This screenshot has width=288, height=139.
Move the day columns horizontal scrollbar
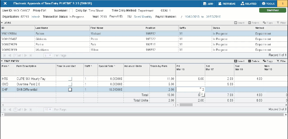pos(186,105)
